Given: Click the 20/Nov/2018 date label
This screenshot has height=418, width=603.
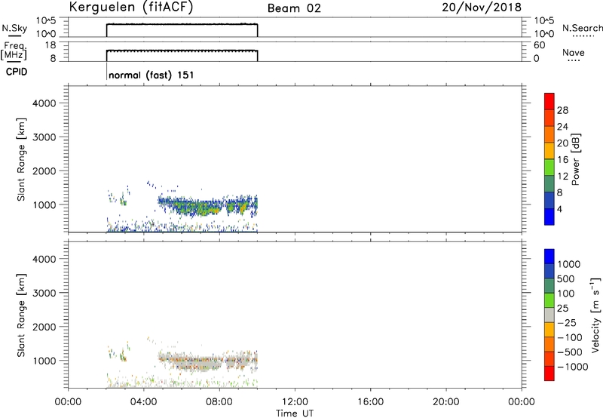Looking at the screenshot, I should tap(482, 8).
